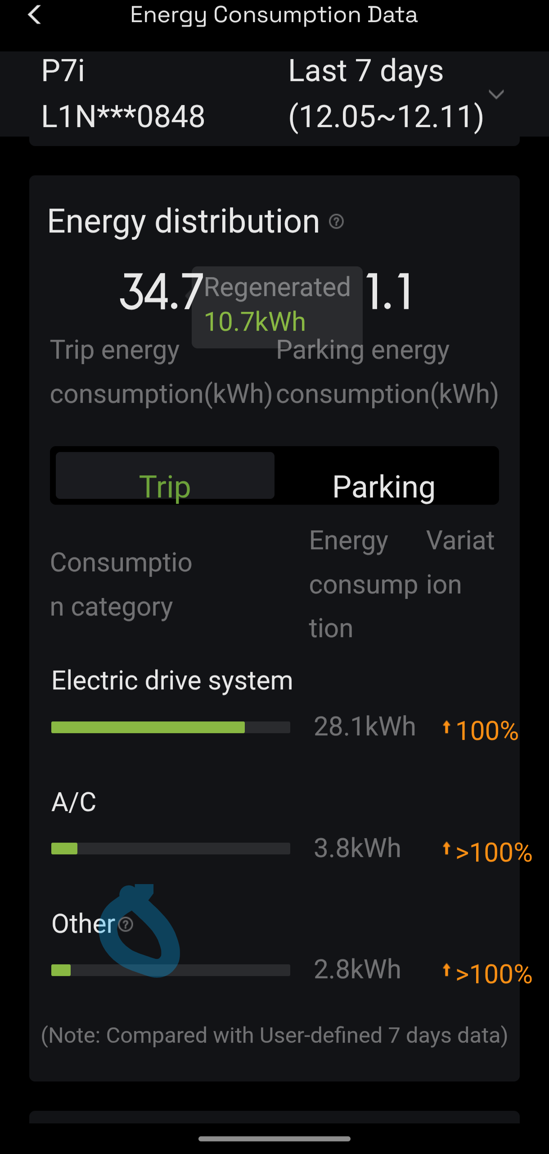The image size is (549, 1154).
Task: Tap the back arrow icon
Action: (35, 15)
